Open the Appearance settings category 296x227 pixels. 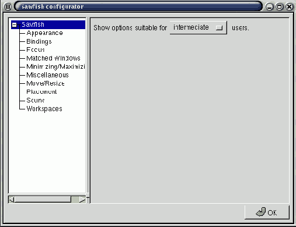44,33
